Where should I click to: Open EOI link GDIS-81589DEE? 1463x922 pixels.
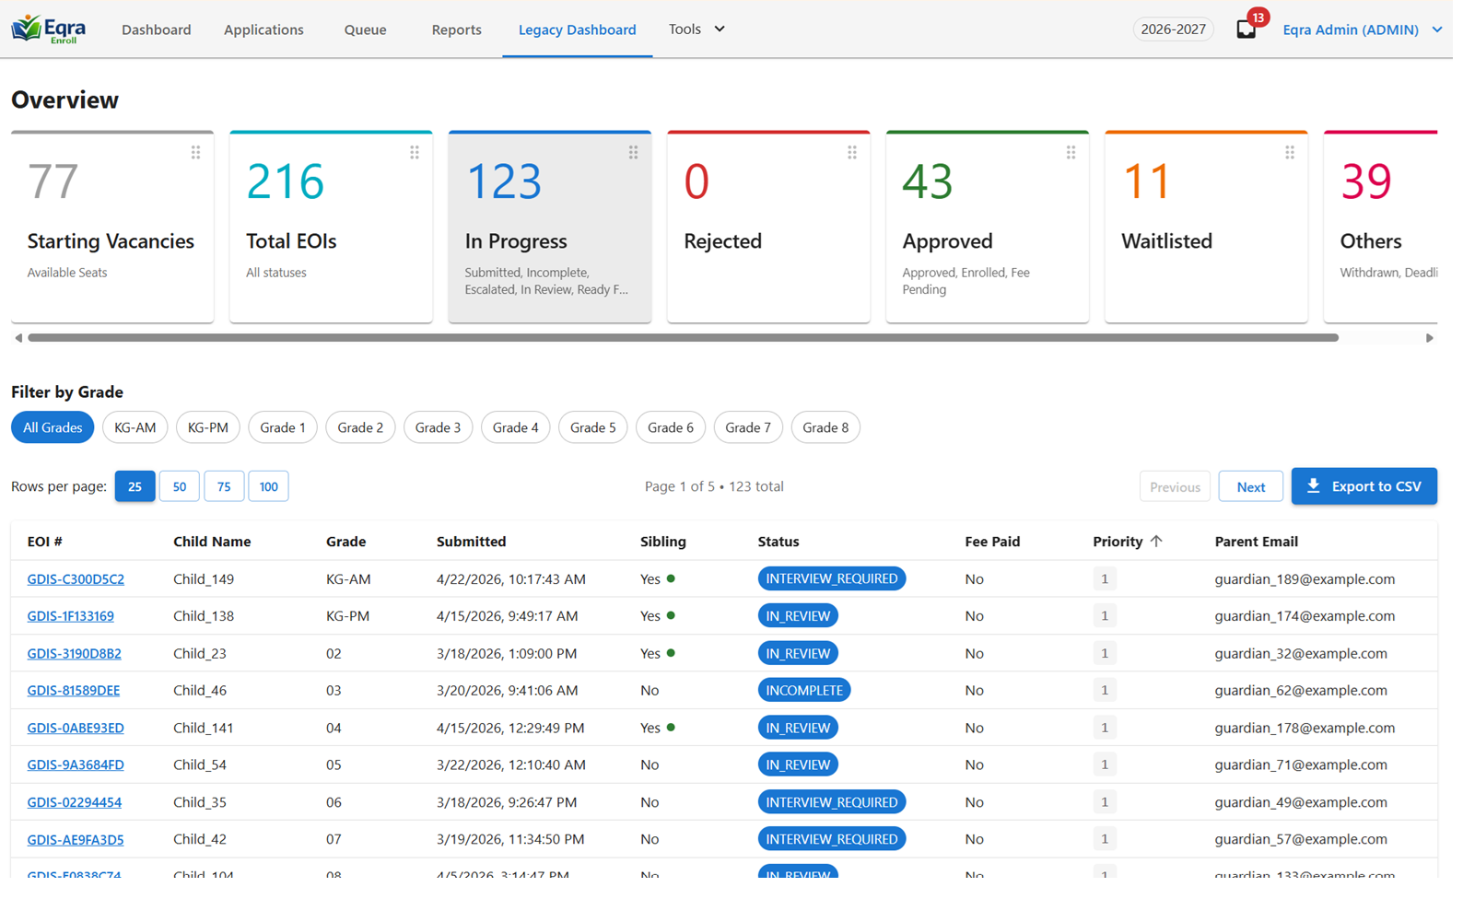click(74, 691)
